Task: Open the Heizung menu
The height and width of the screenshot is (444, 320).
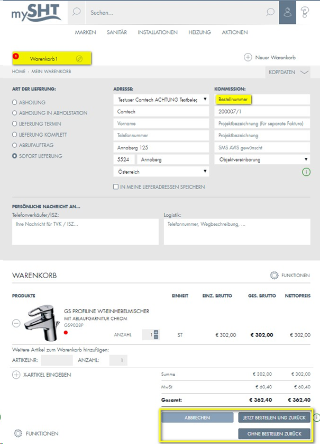Action: pos(199,32)
